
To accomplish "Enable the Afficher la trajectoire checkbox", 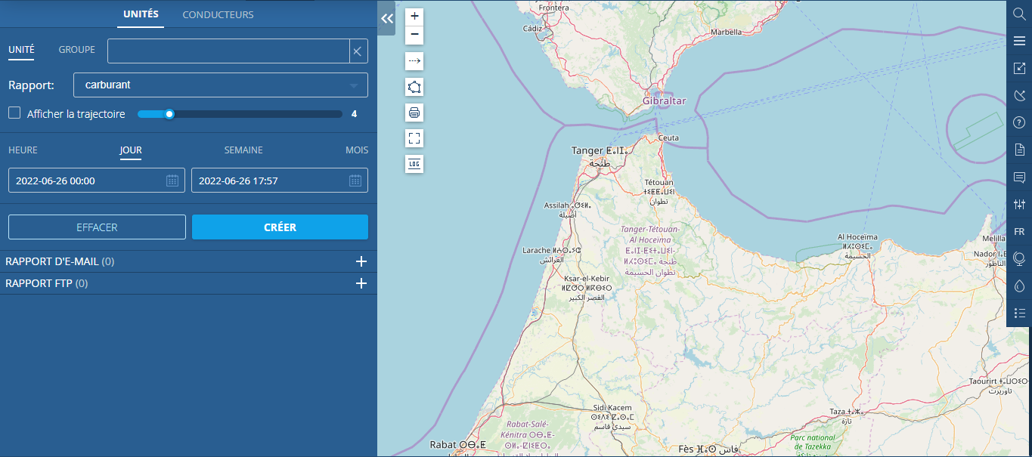I will tap(14, 113).
